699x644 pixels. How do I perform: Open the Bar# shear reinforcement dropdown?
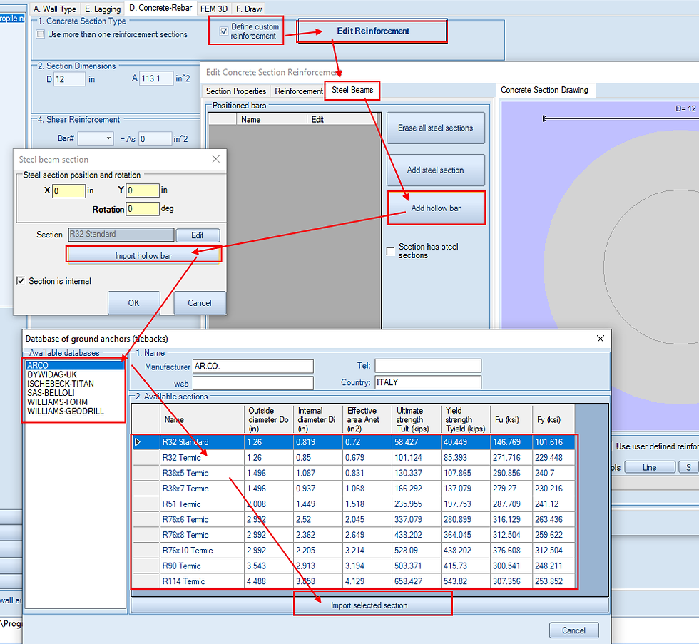pyautogui.click(x=96, y=138)
